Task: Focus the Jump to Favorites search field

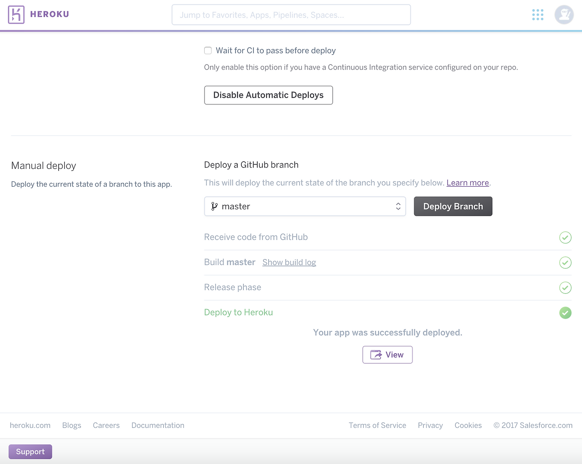Action: point(291,15)
